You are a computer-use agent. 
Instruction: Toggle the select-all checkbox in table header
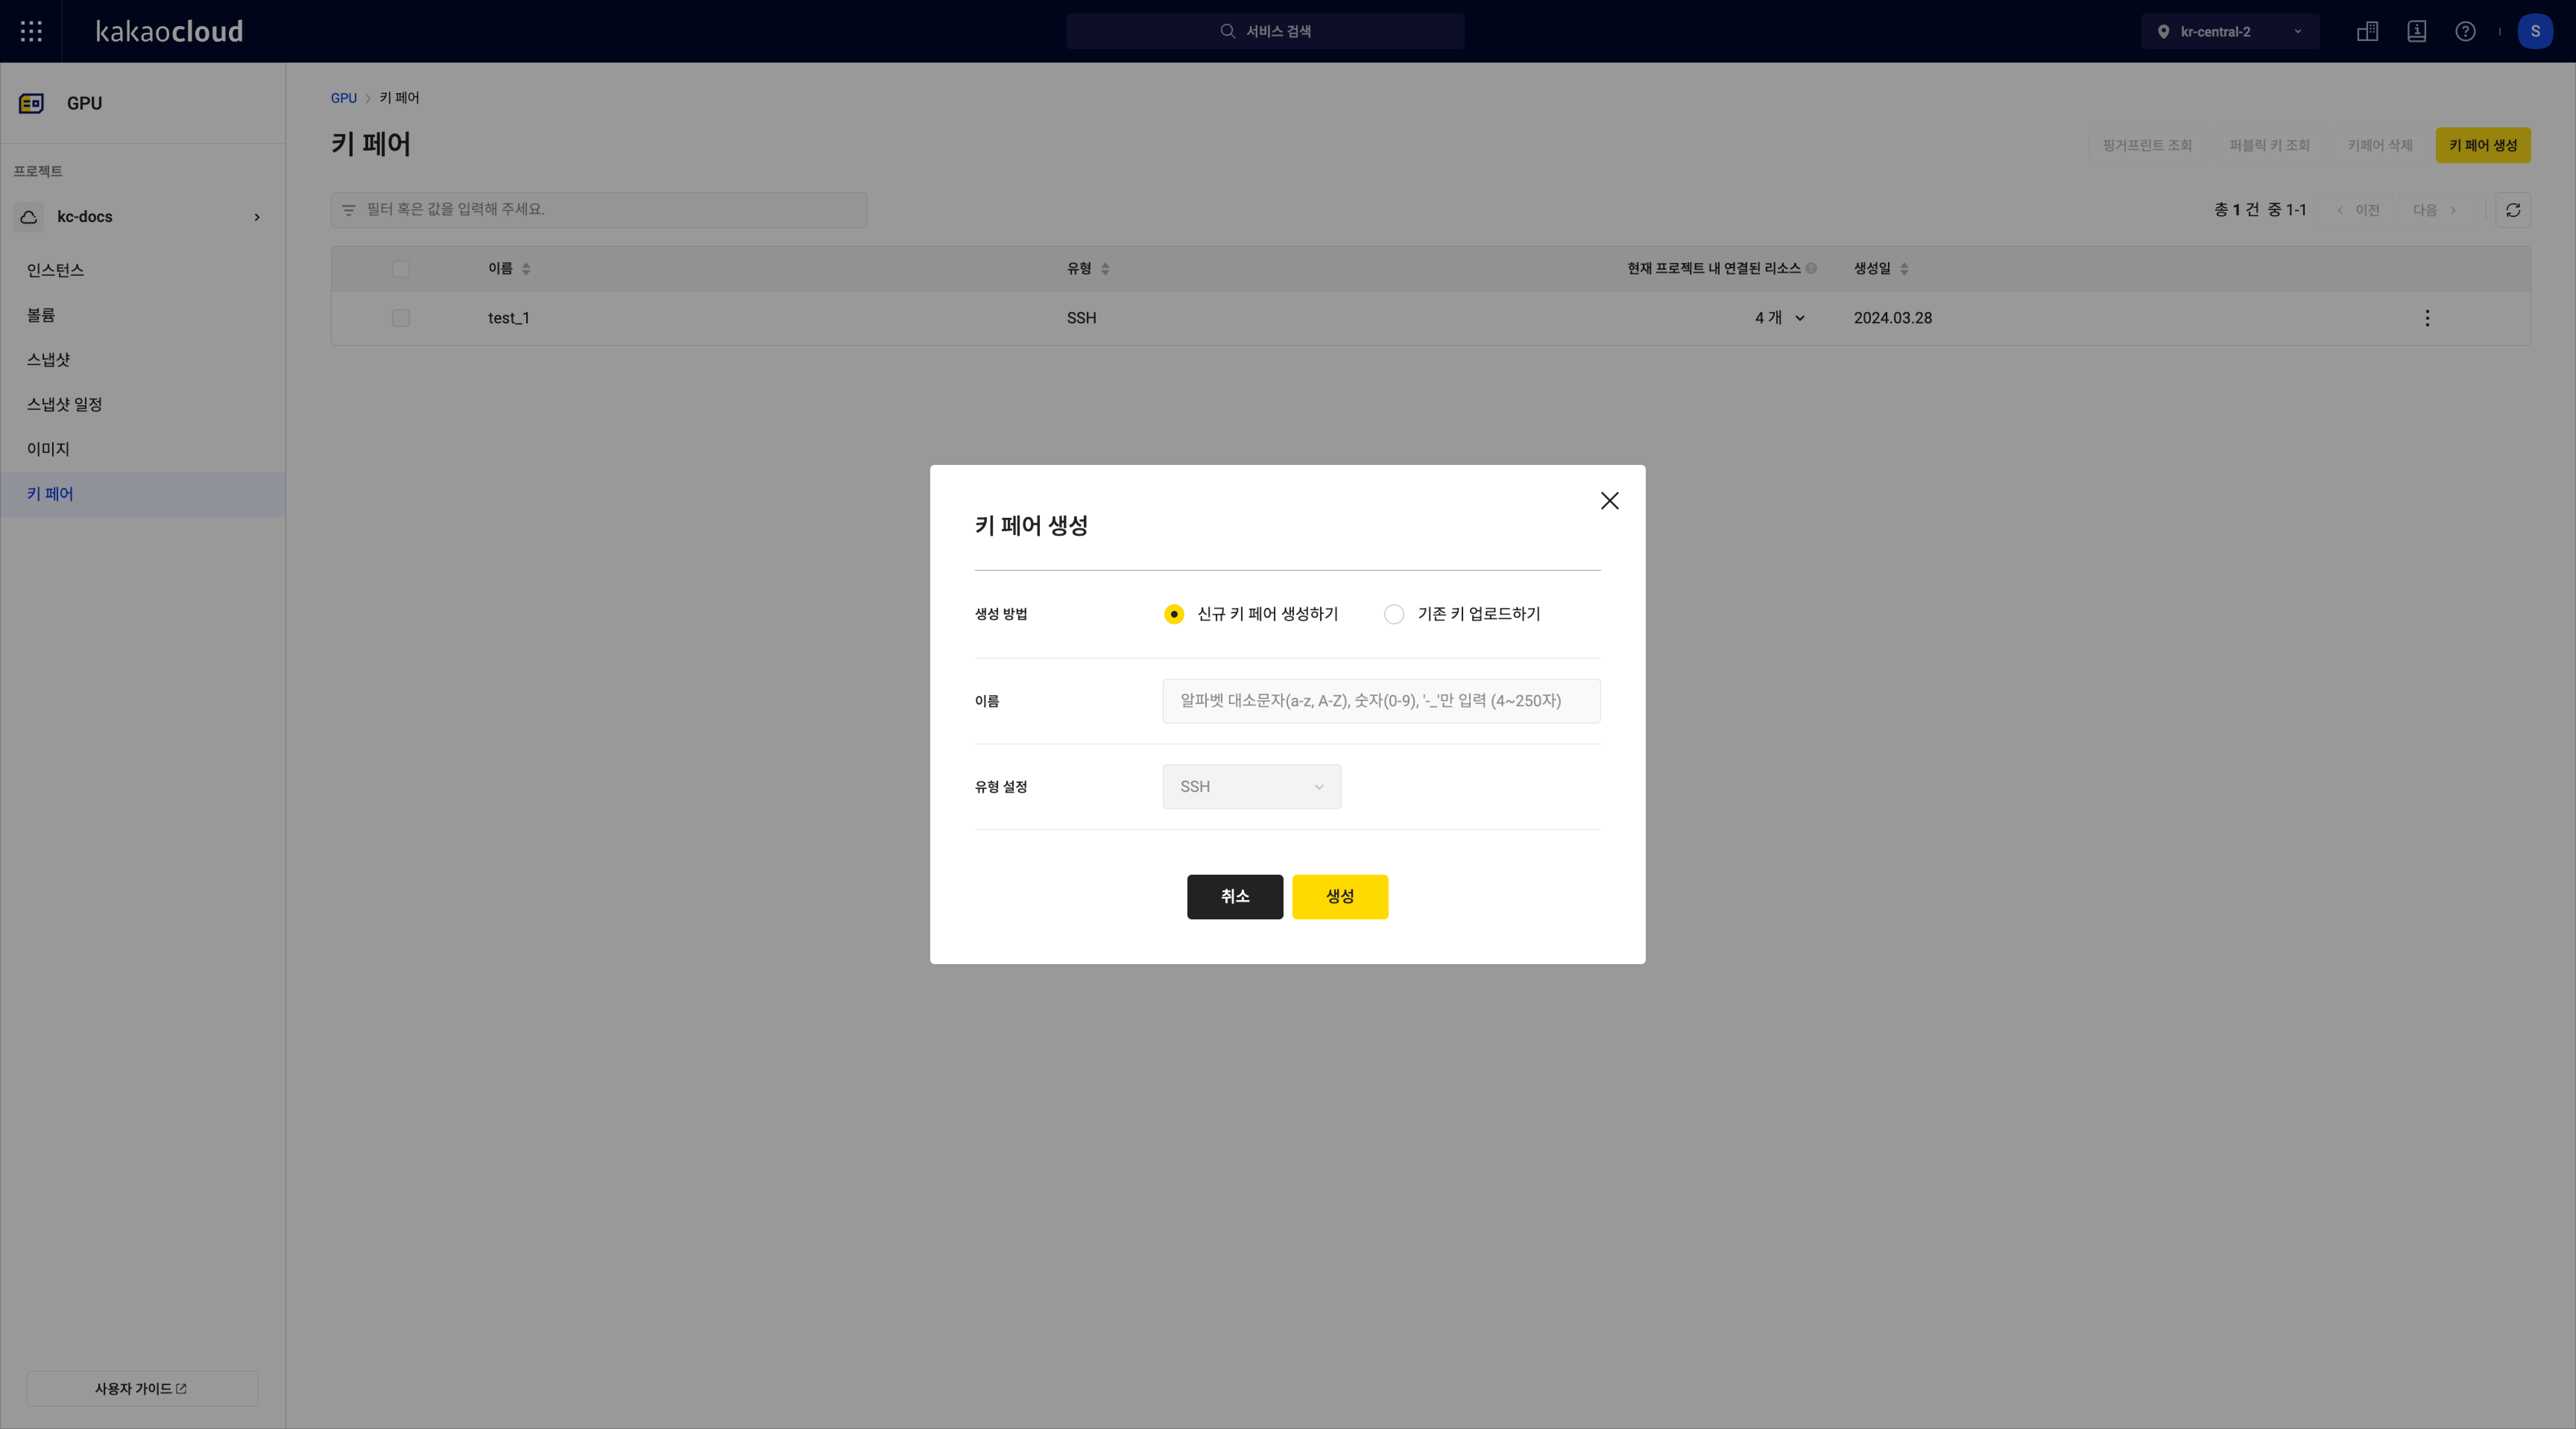[x=401, y=269]
